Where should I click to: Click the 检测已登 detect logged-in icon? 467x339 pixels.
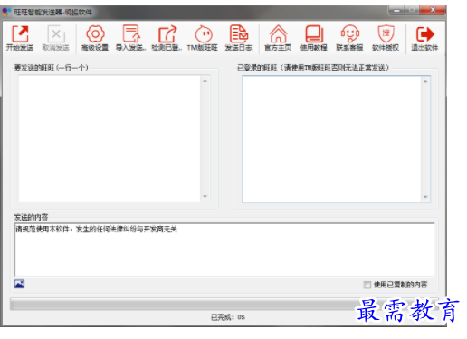point(167,34)
